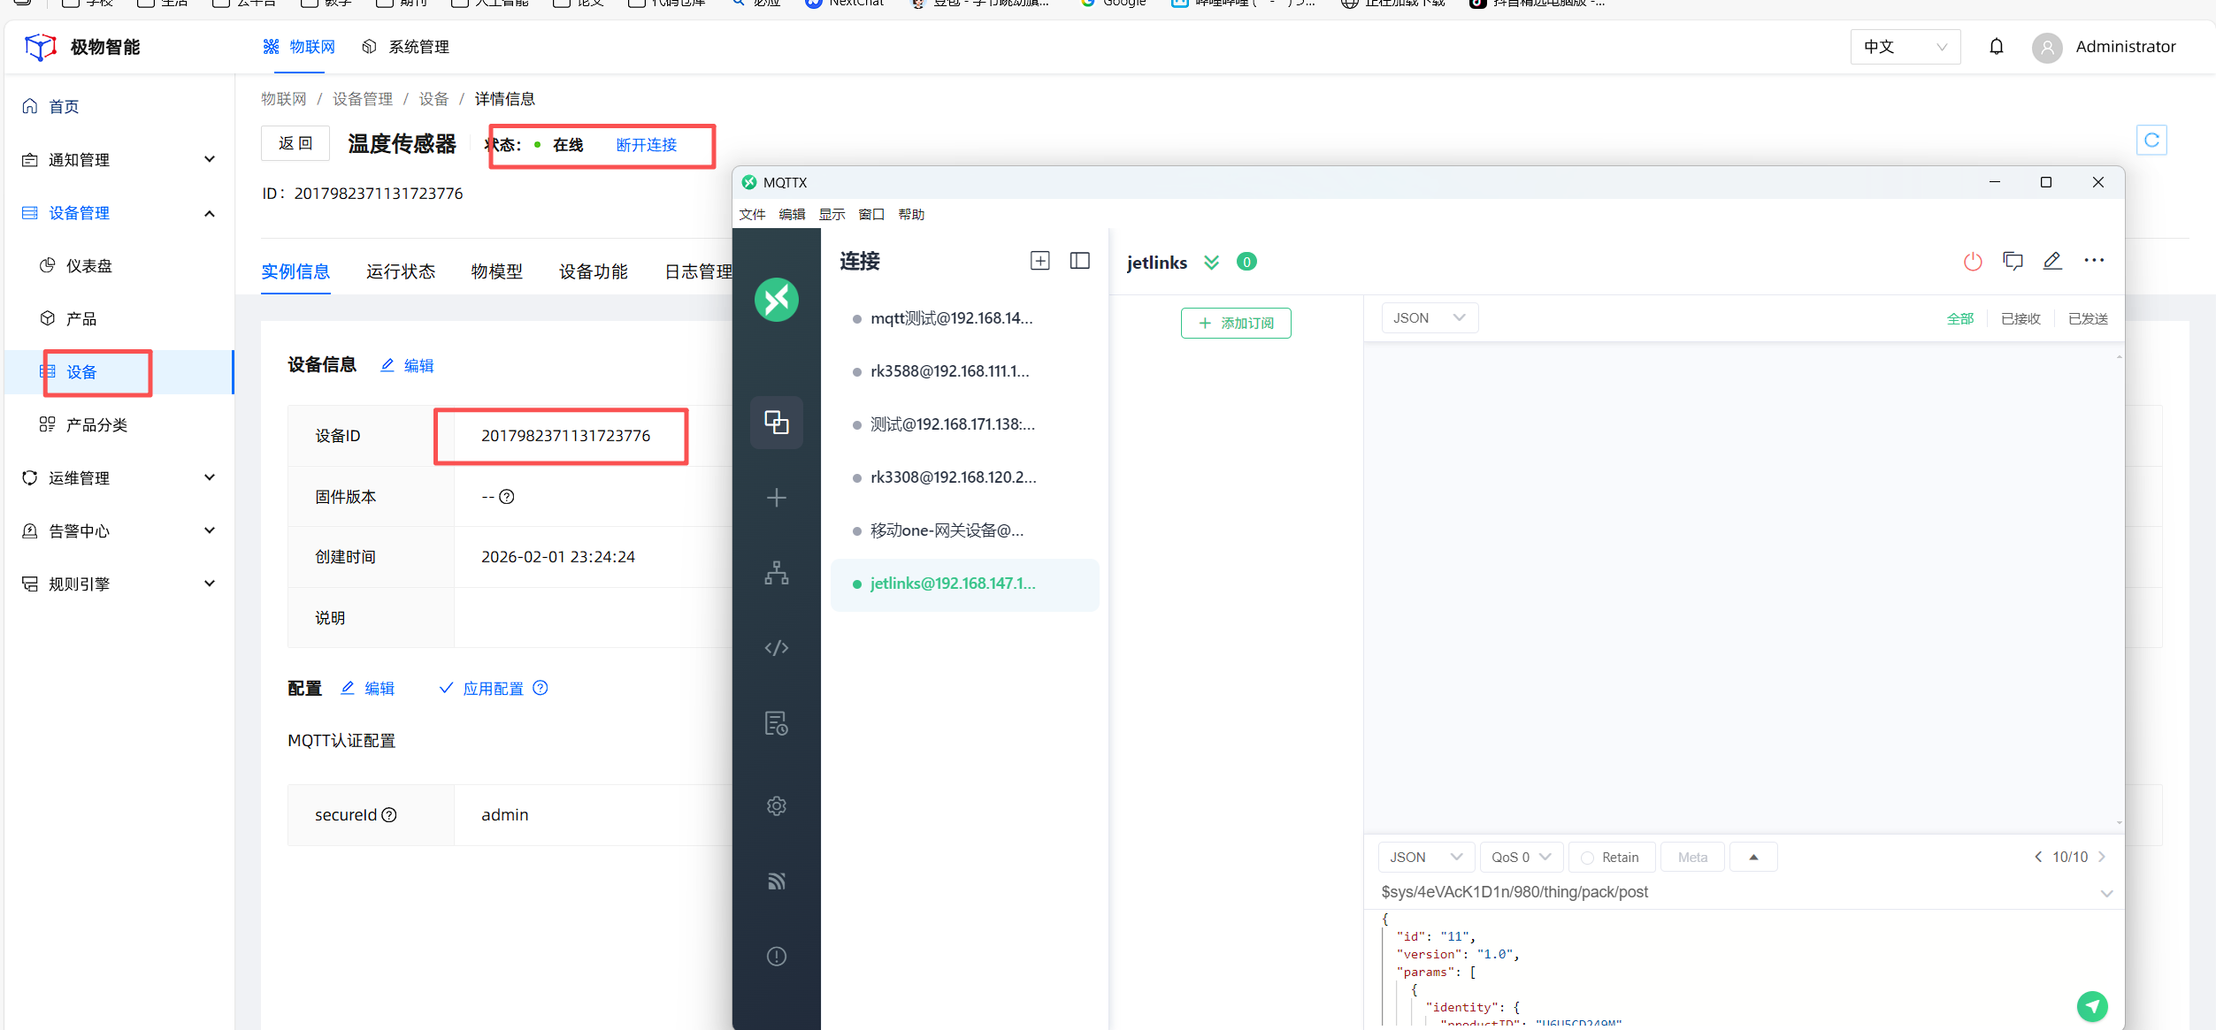2216x1030 pixels.
Task: Click the MQTTX new connection plus icon
Action: [x=776, y=498]
